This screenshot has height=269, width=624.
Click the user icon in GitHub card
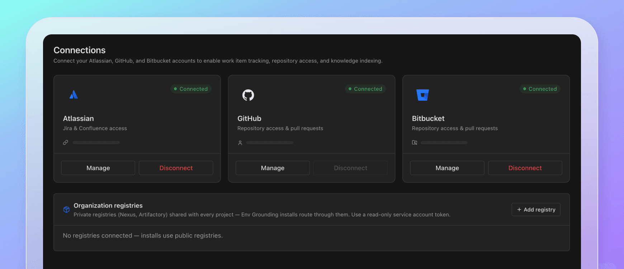click(240, 143)
